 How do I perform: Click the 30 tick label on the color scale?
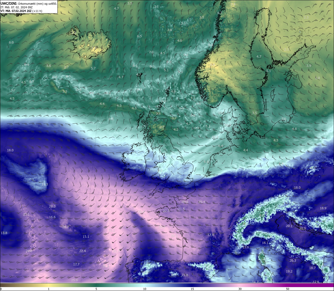pyautogui.click(x=240, y=289)
